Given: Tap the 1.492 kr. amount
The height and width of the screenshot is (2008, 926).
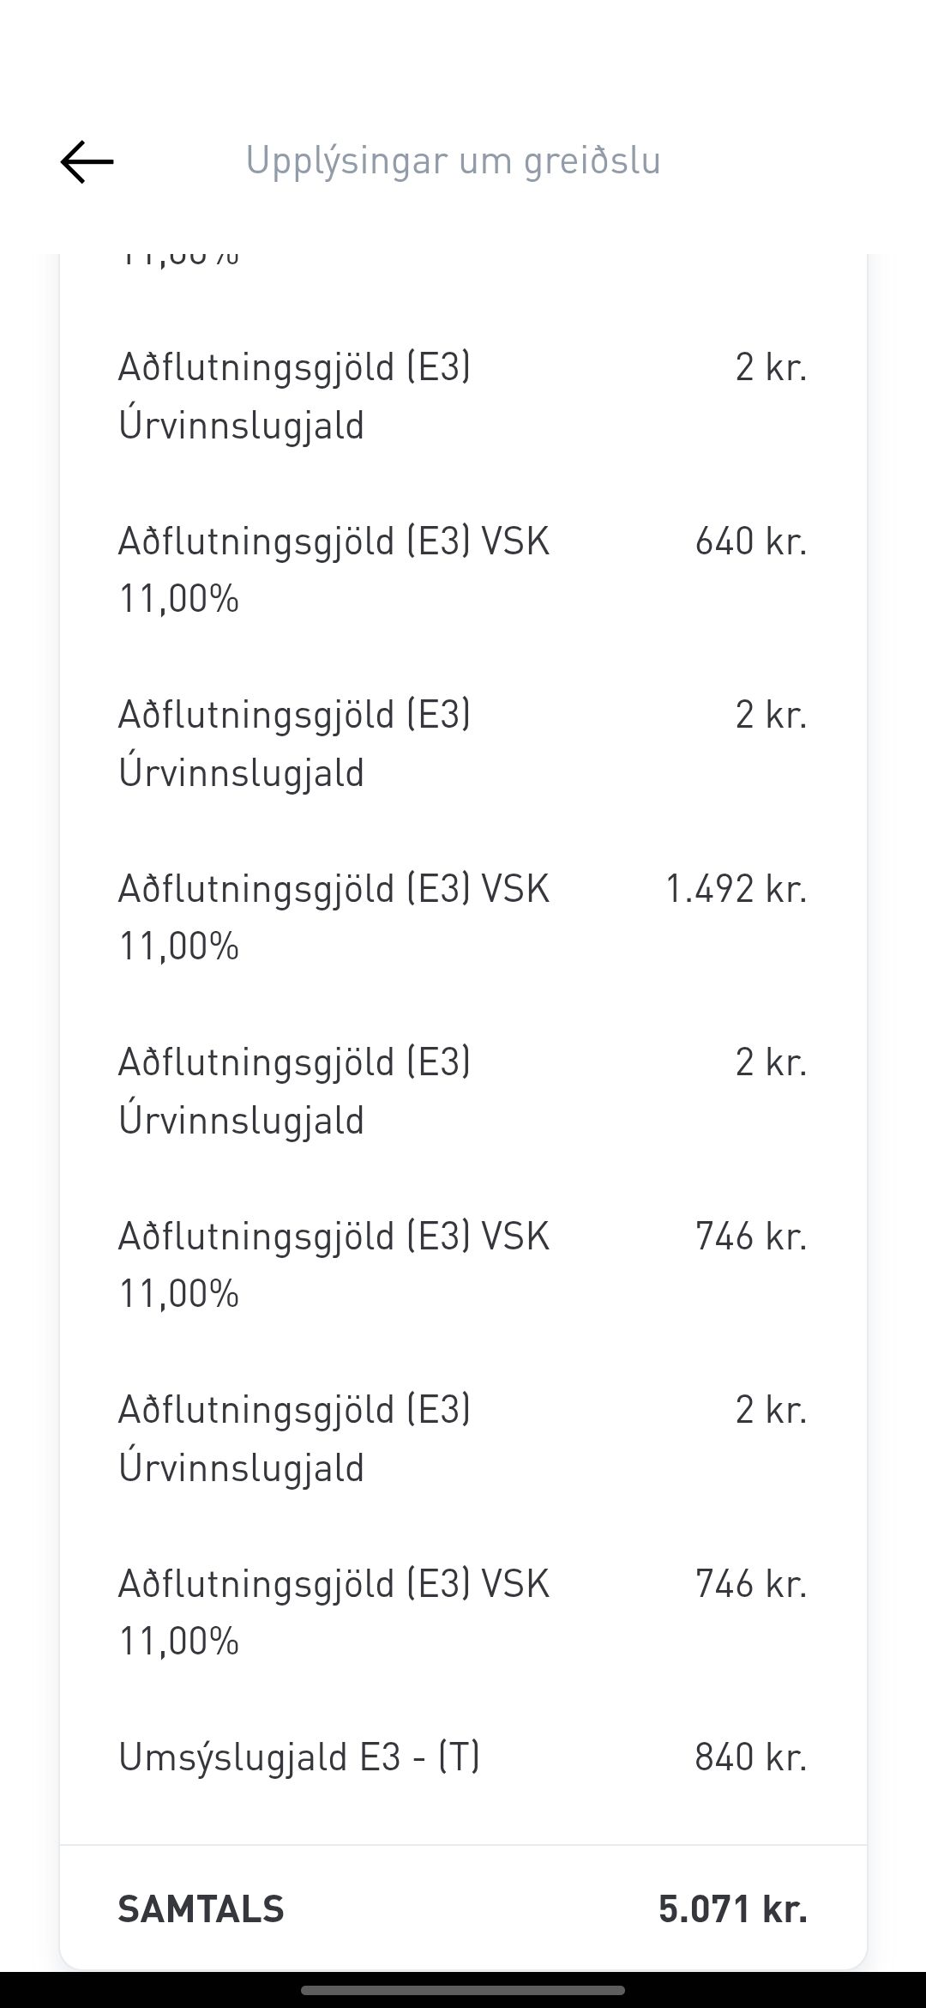Looking at the screenshot, I should click(x=736, y=889).
